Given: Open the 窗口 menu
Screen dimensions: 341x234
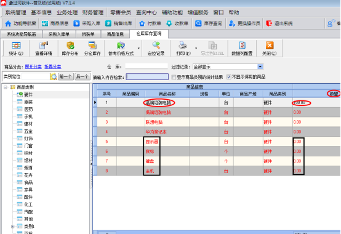Looking at the screenshot, I should click(219, 12).
